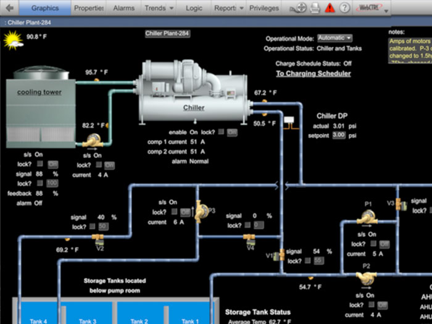The height and width of the screenshot is (324, 432).
Task: Edit V1 lock value 55 field
Action: [x=318, y=260]
